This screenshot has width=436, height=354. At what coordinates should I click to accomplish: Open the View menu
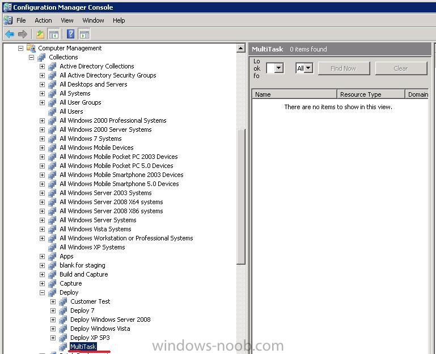click(x=67, y=20)
